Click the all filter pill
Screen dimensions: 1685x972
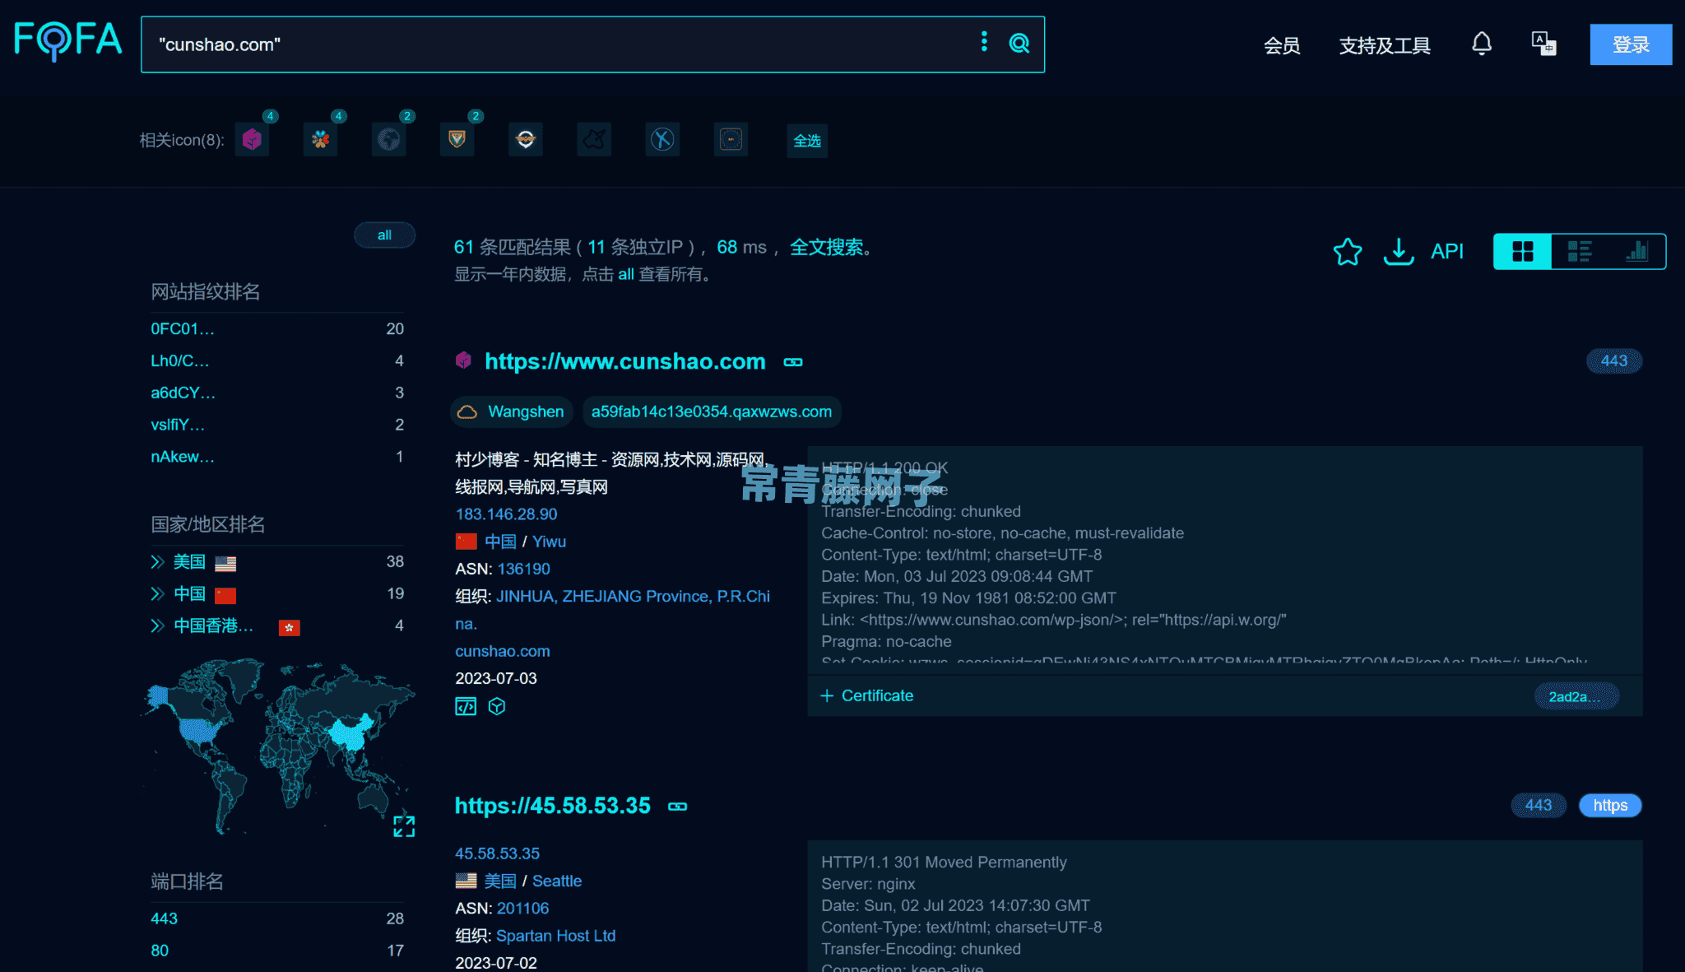click(x=384, y=235)
